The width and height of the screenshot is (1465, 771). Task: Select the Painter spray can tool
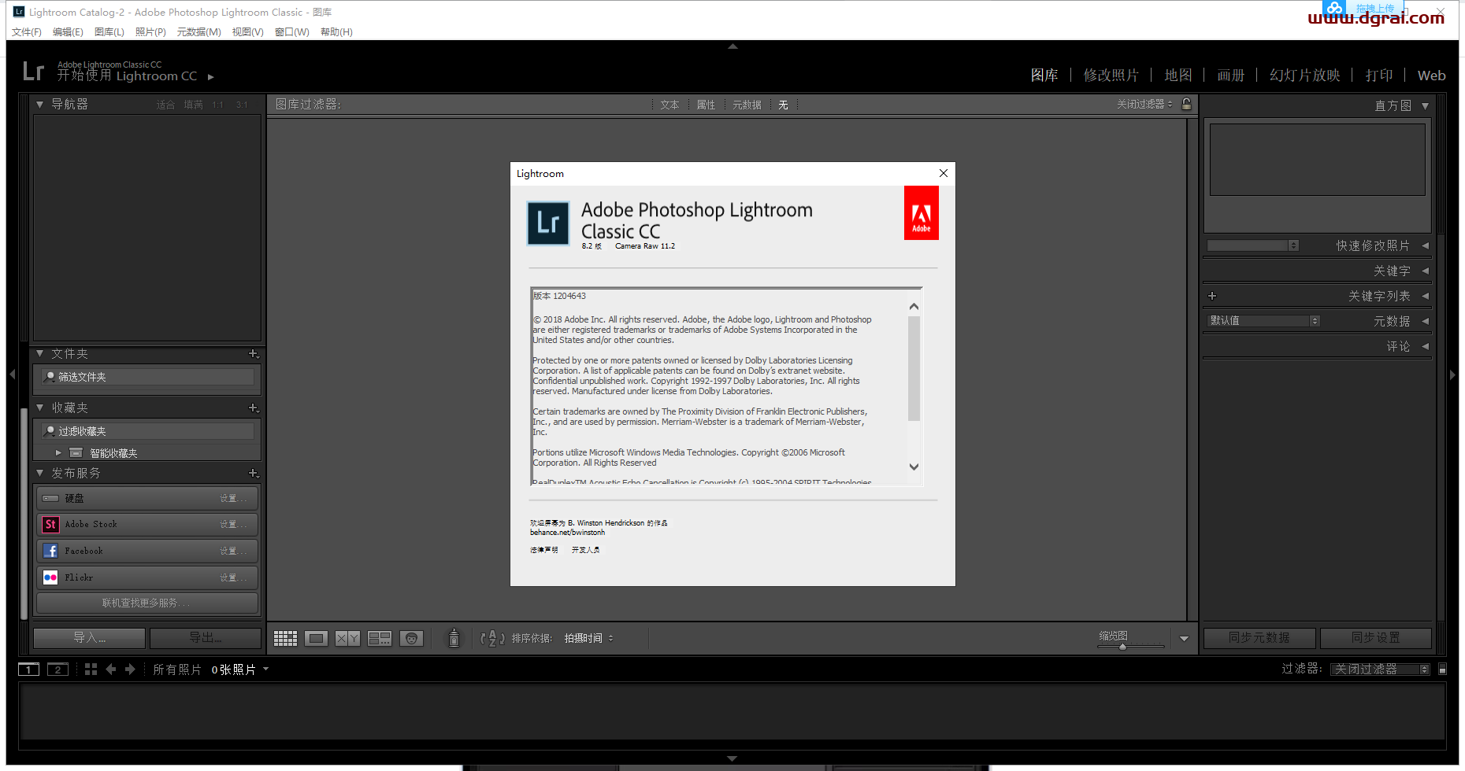454,638
